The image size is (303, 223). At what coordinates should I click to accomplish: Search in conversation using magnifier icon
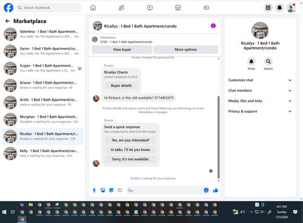(268, 61)
